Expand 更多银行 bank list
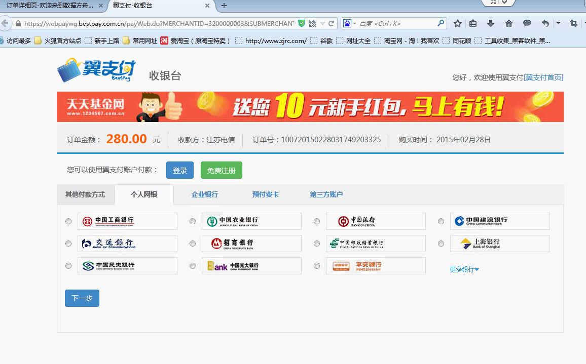Viewport: 586px width, 364px height. coord(464,269)
